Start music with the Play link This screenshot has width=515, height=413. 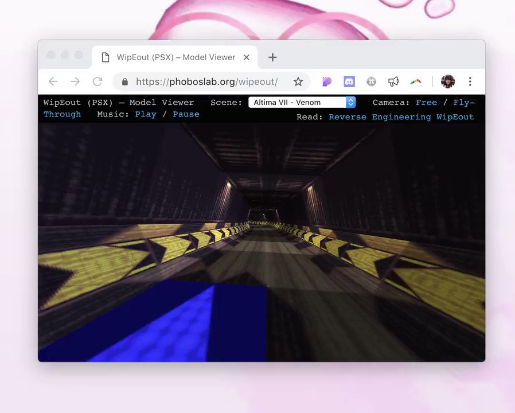(x=146, y=114)
